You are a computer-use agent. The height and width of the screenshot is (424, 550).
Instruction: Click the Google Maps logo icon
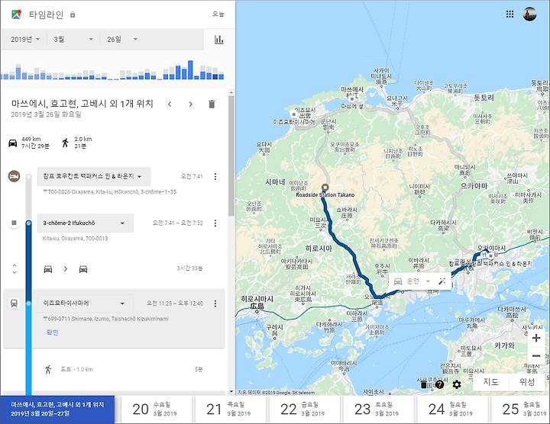(16, 14)
